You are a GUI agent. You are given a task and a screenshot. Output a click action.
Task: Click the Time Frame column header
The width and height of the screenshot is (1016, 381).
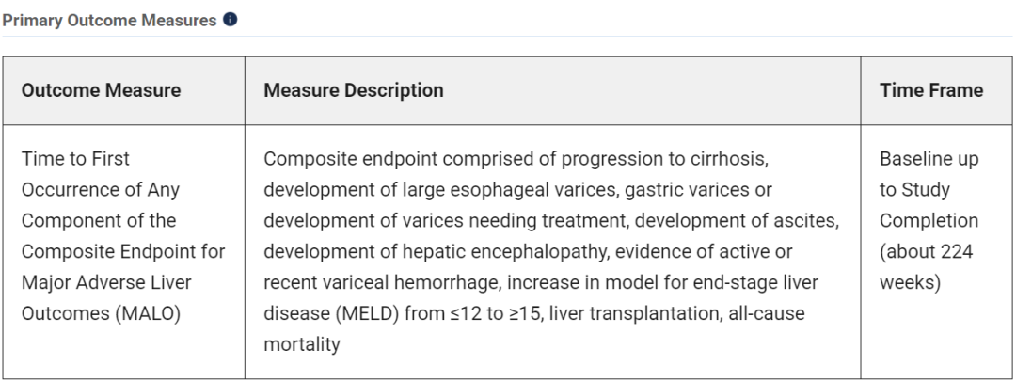pyautogui.click(x=931, y=90)
